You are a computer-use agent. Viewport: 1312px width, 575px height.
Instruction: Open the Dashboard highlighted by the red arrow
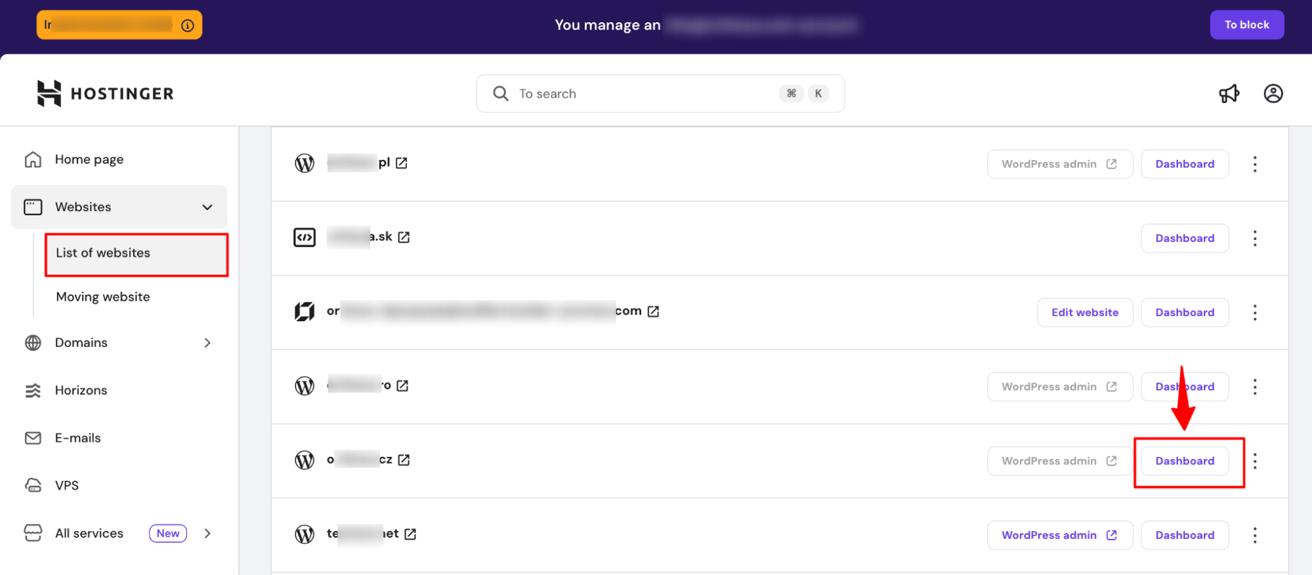point(1185,461)
